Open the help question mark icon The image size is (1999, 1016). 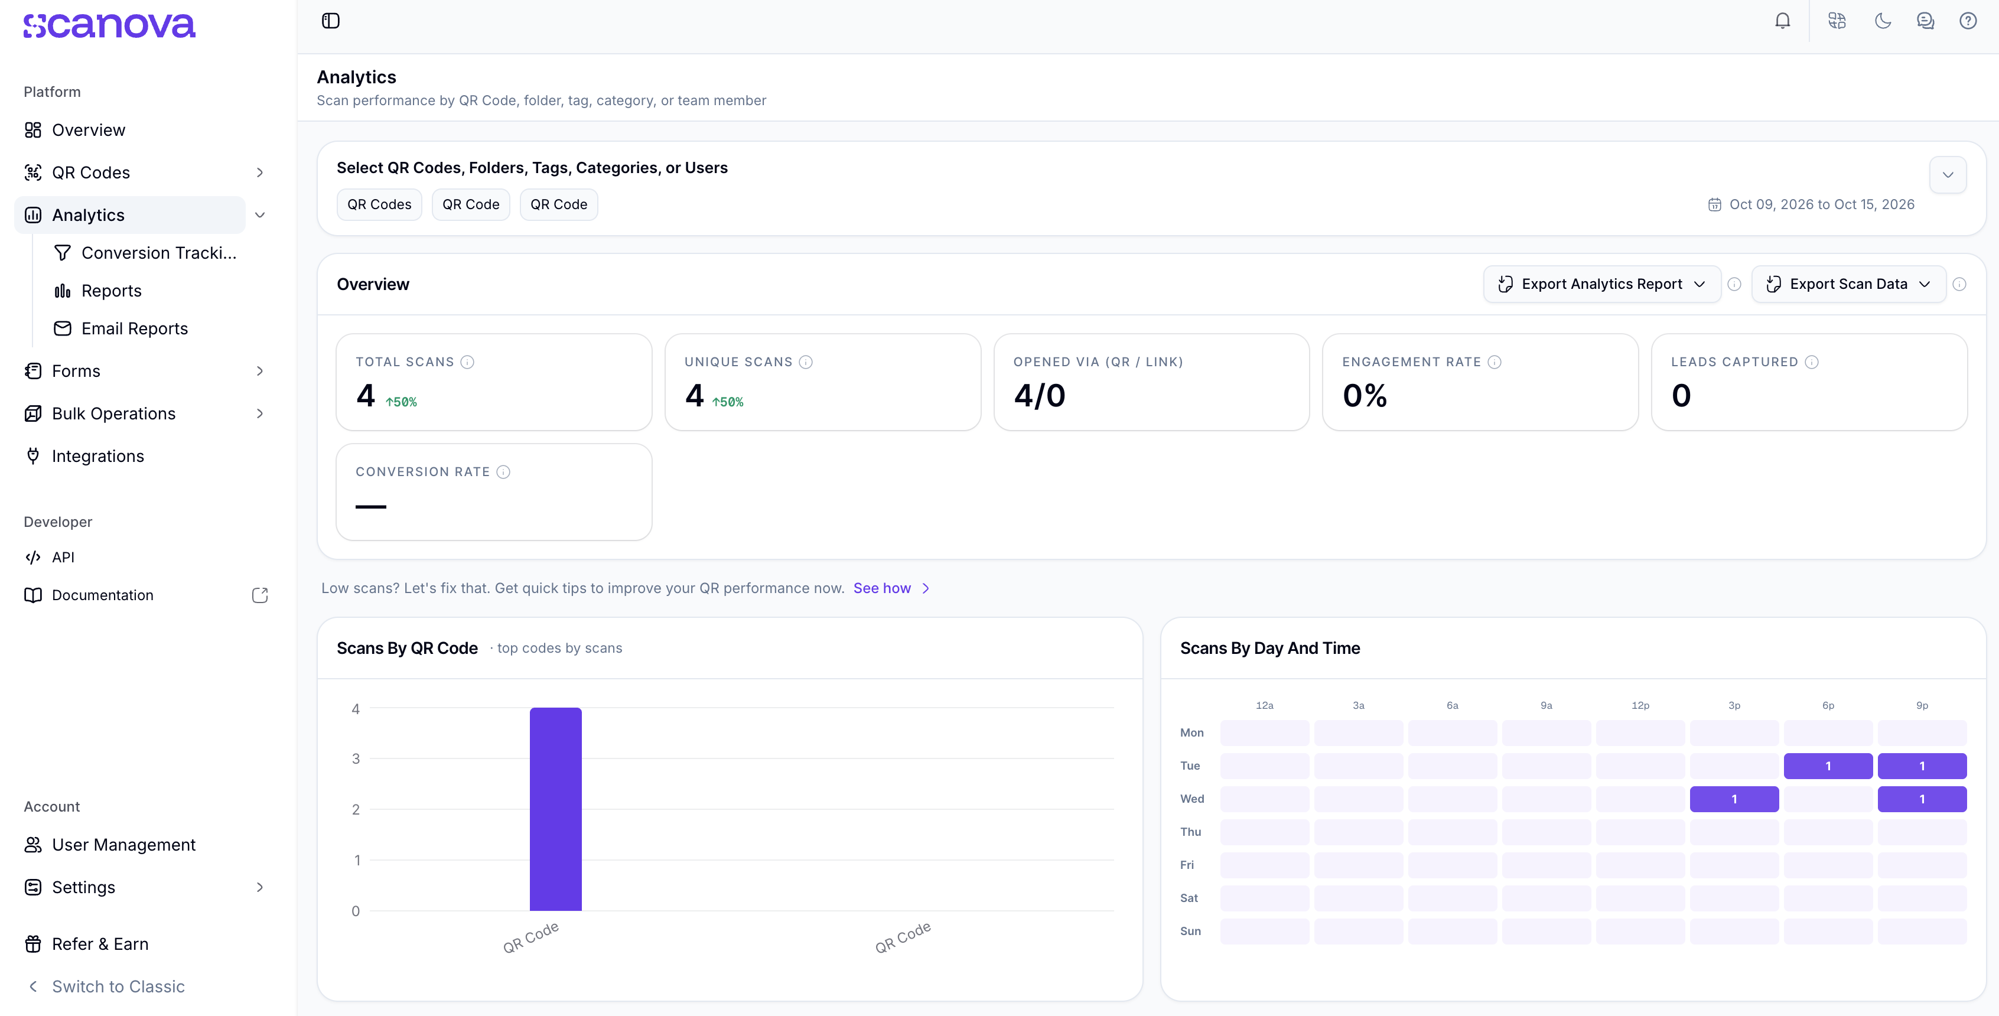click(1968, 21)
